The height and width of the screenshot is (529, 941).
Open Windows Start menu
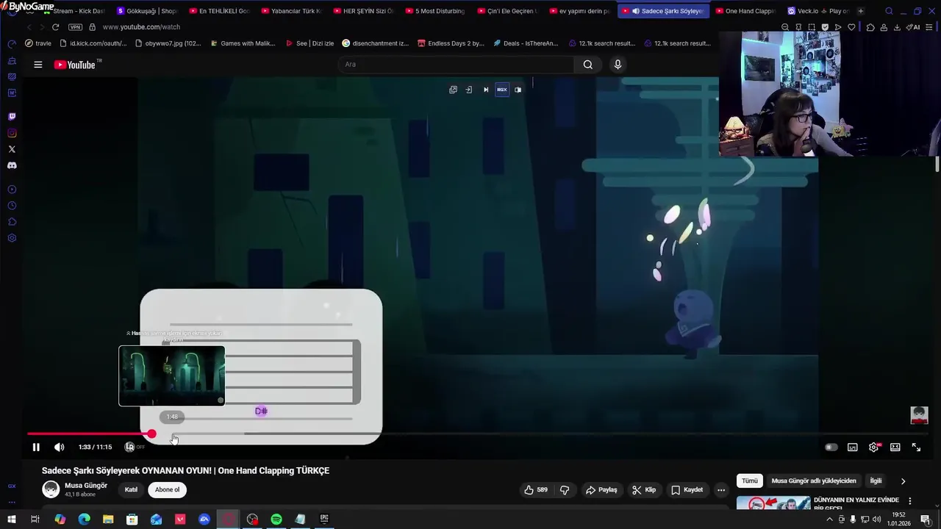[x=12, y=519]
